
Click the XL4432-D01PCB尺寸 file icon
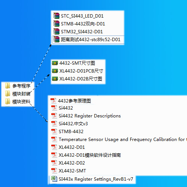coord(55,71)
